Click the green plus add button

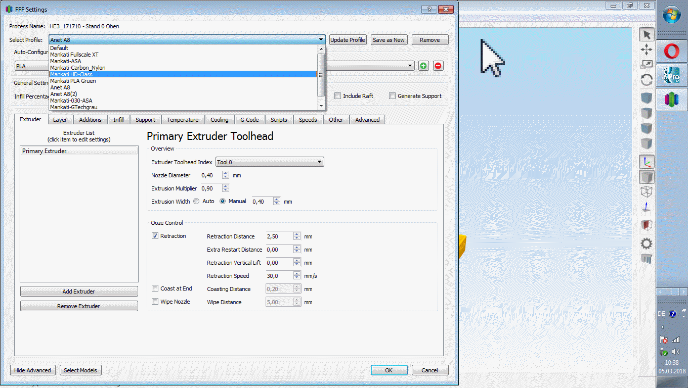[423, 66]
